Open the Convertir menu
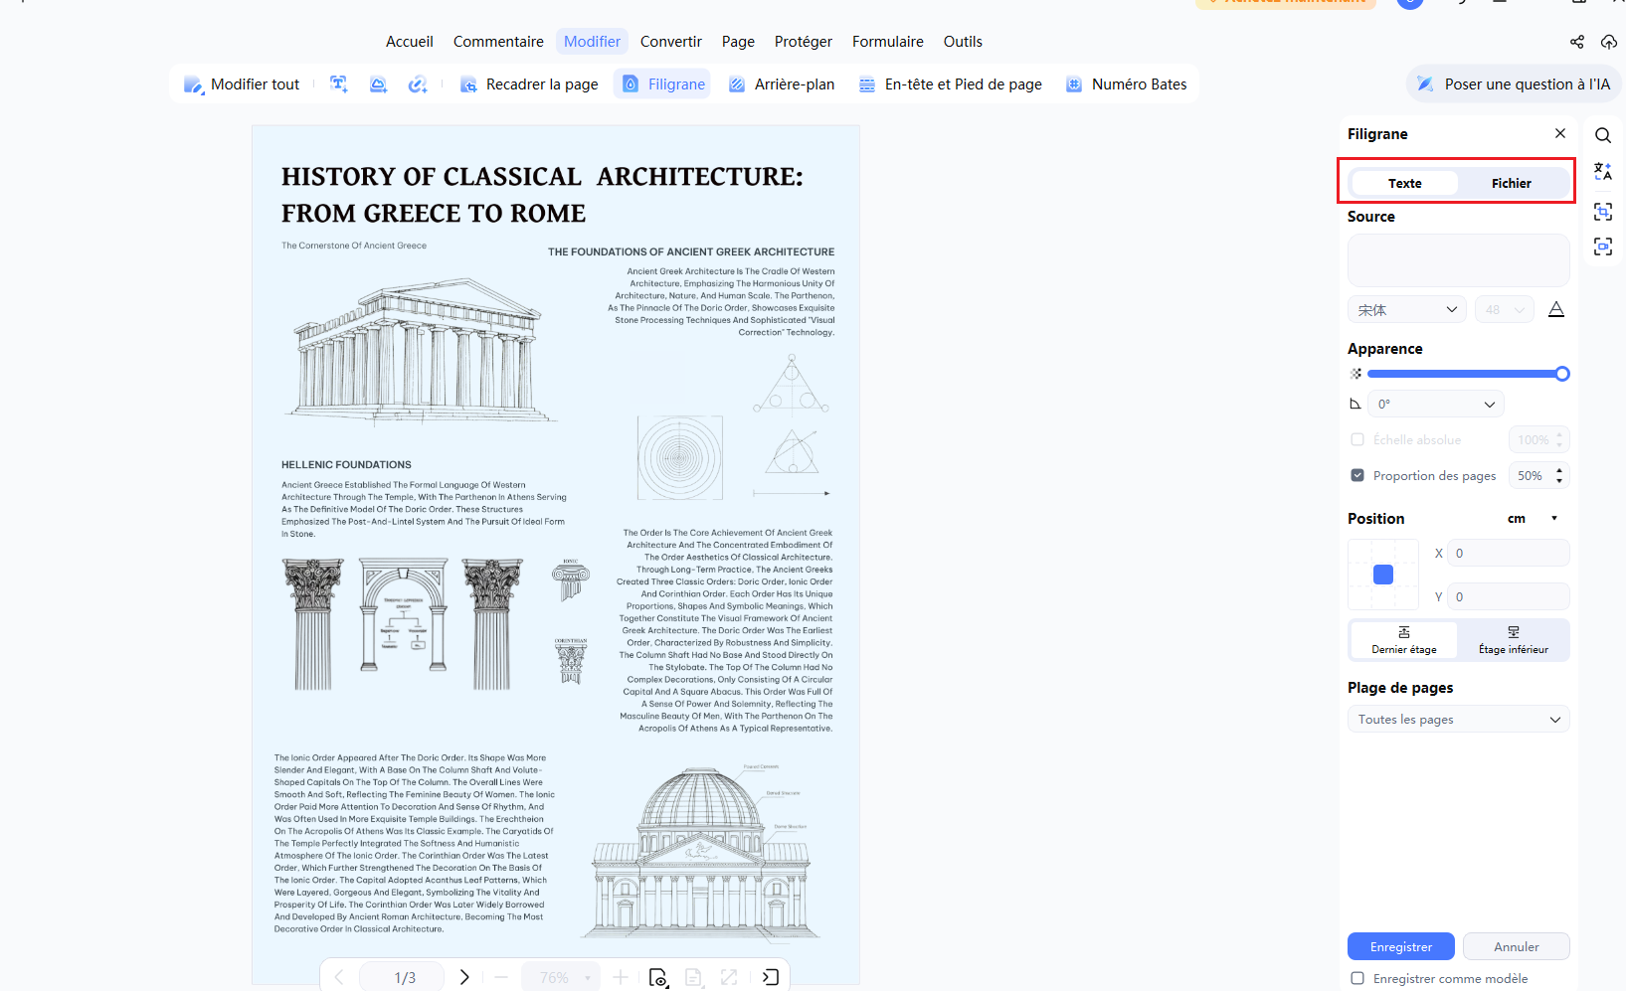 tap(671, 42)
